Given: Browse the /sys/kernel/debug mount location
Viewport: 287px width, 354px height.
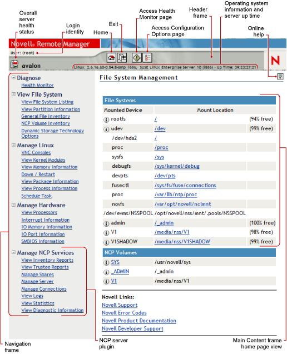Looking at the screenshot, I should [177, 166].
